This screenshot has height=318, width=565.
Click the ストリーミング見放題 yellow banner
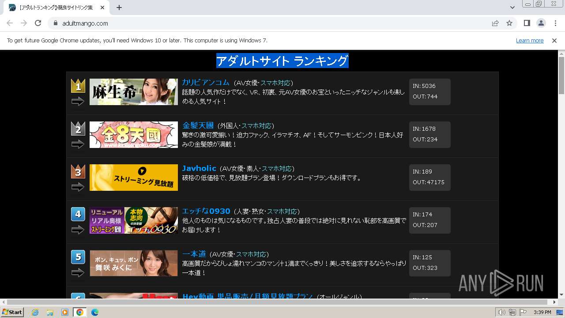pos(134,178)
